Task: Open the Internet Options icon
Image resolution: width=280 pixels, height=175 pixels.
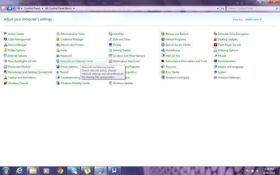Action: click(5, 56)
